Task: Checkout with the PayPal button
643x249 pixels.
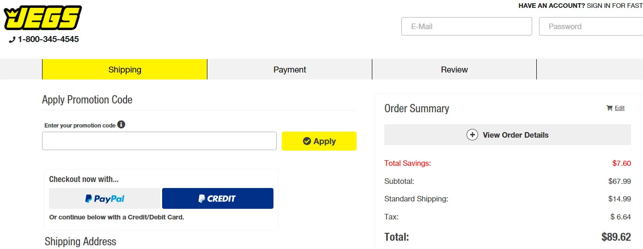Action: [x=105, y=199]
